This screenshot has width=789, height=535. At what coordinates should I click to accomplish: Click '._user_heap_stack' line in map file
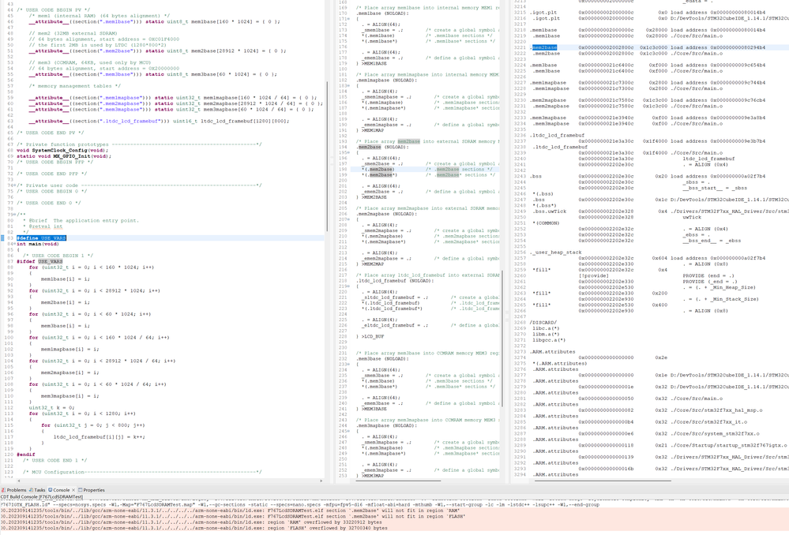(555, 253)
